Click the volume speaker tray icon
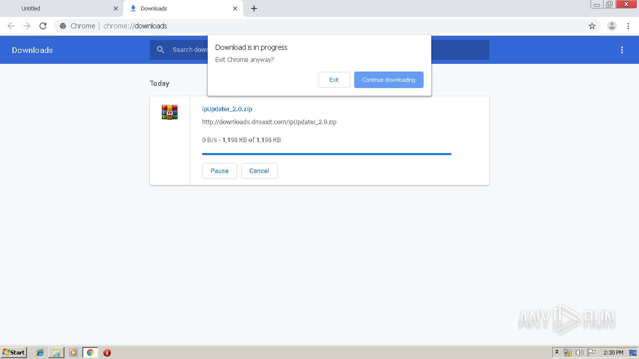639x359 pixels. [579, 353]
